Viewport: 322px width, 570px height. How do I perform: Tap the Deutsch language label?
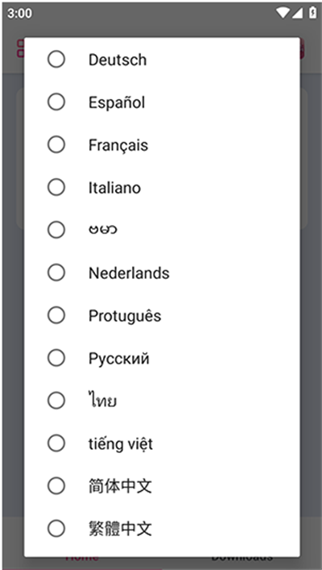118,60
